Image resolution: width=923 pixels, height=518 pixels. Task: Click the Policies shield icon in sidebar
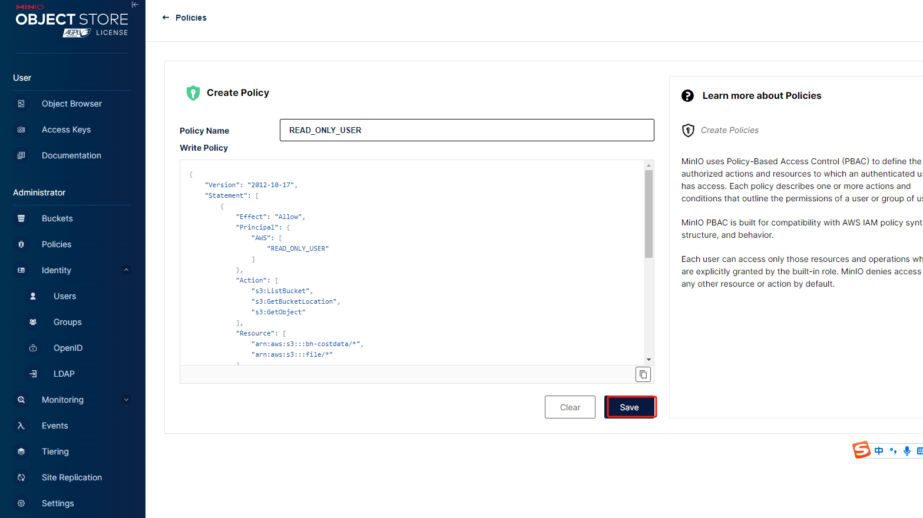tap(21, 244)
